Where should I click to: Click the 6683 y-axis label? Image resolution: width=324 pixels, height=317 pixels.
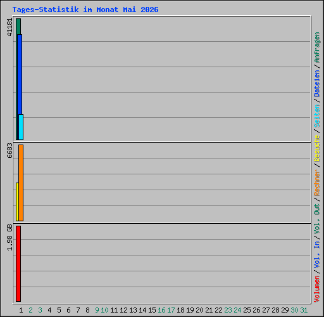tap(9, 151)
